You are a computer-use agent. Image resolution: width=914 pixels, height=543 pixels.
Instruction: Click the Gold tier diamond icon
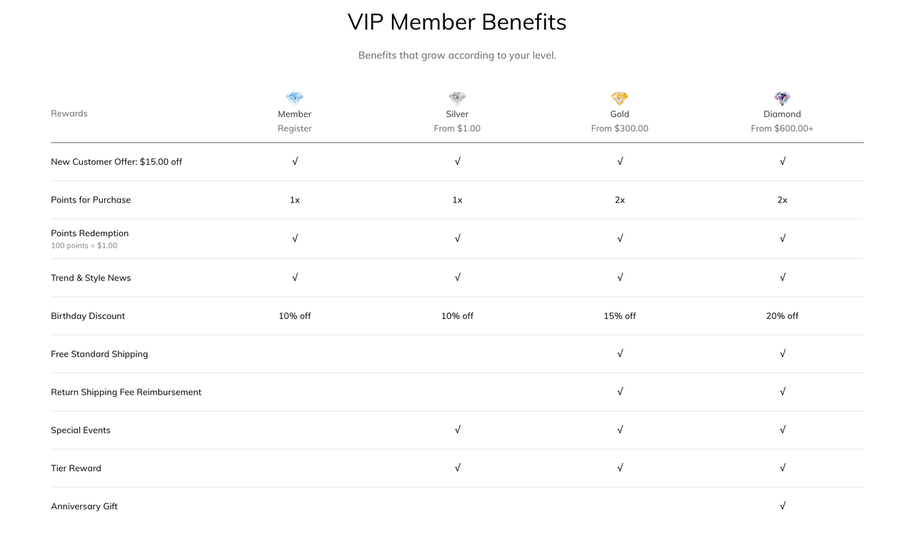point(620,98)
